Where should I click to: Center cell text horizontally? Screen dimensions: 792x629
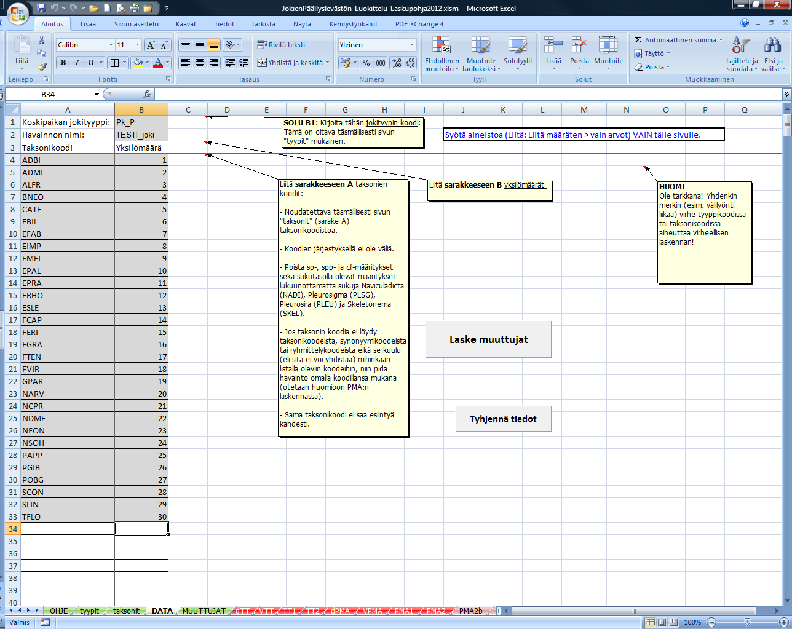pos(199,63)
